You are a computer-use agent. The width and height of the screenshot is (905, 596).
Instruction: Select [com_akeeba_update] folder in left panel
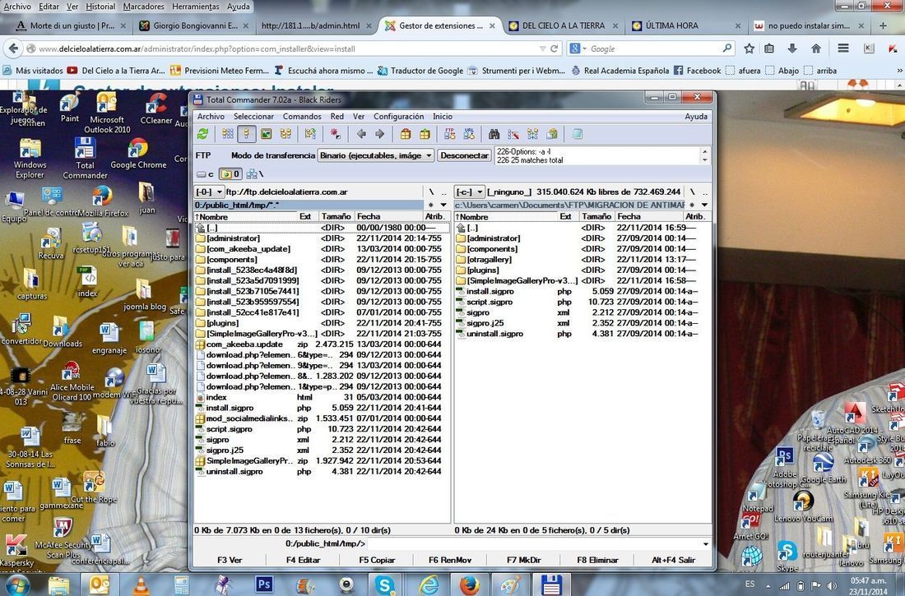(248, 248)
